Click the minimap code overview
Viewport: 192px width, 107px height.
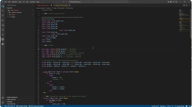tap(184, 21)
